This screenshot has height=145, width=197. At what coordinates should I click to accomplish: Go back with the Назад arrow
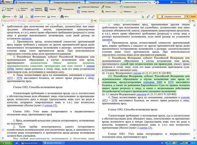(x=6, y=16)
